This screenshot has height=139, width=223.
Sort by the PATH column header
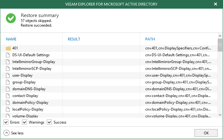click(150, 39)
